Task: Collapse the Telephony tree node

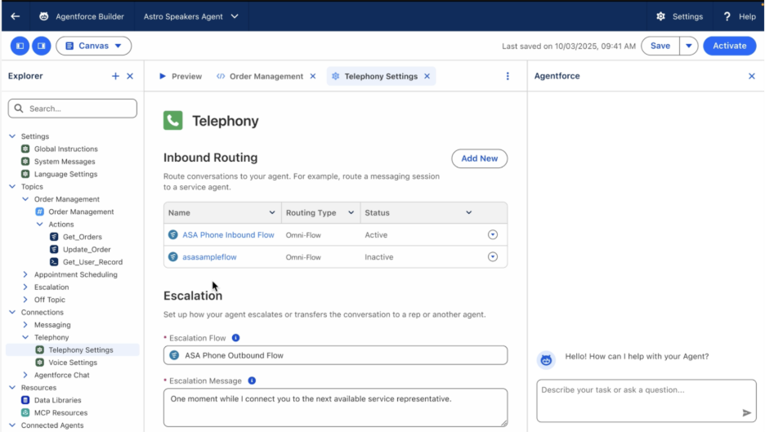Action: tap(25, 337)
